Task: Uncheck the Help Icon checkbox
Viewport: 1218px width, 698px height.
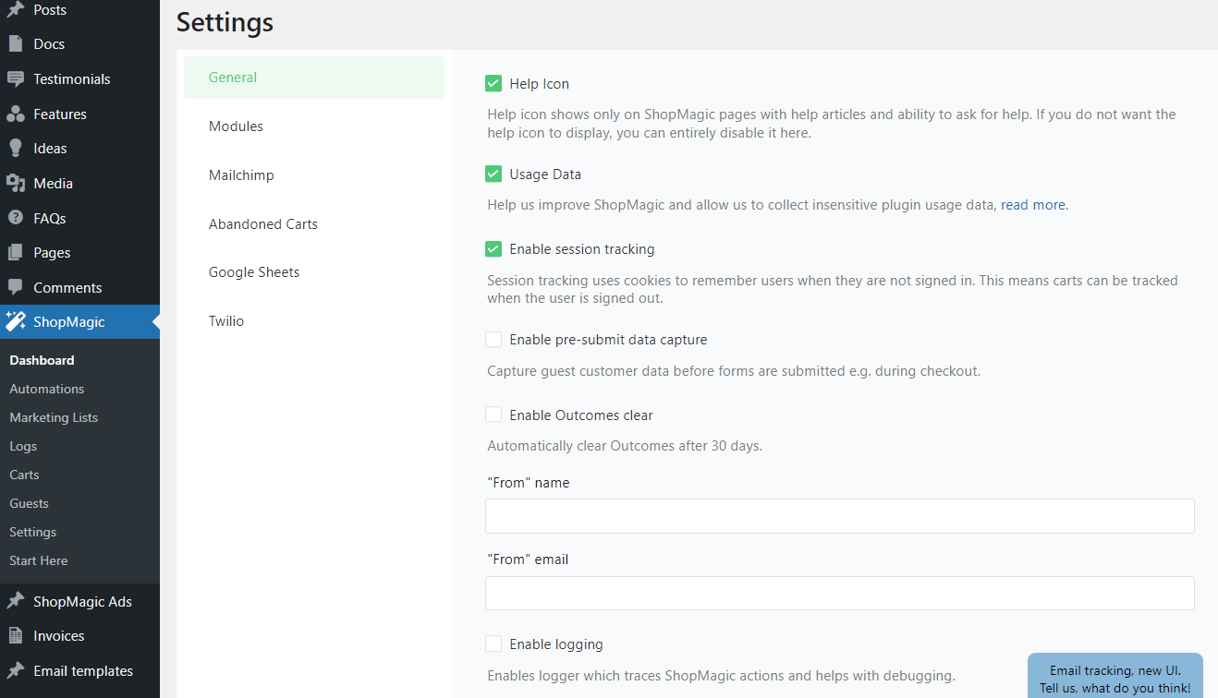Action: pos(493,84)
